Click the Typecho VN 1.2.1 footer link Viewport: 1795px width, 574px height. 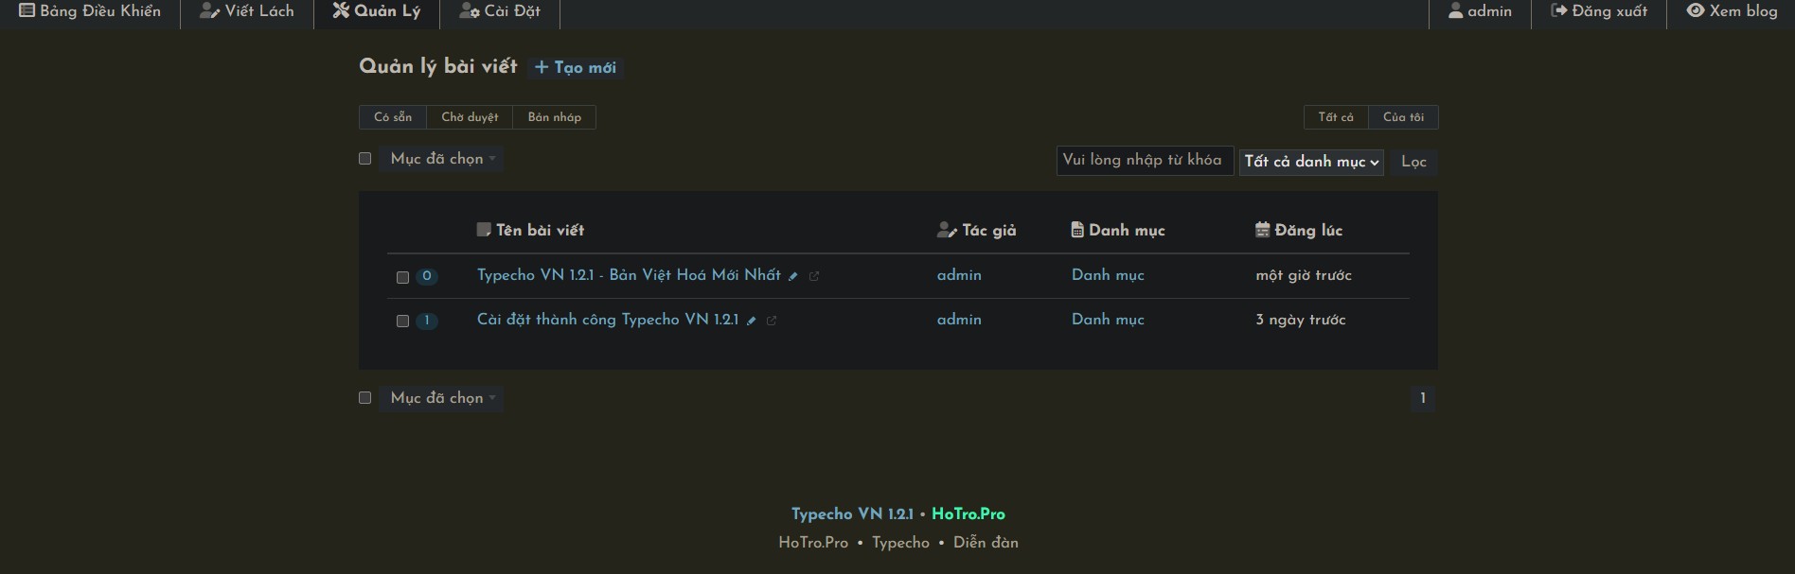click(852, 514)
